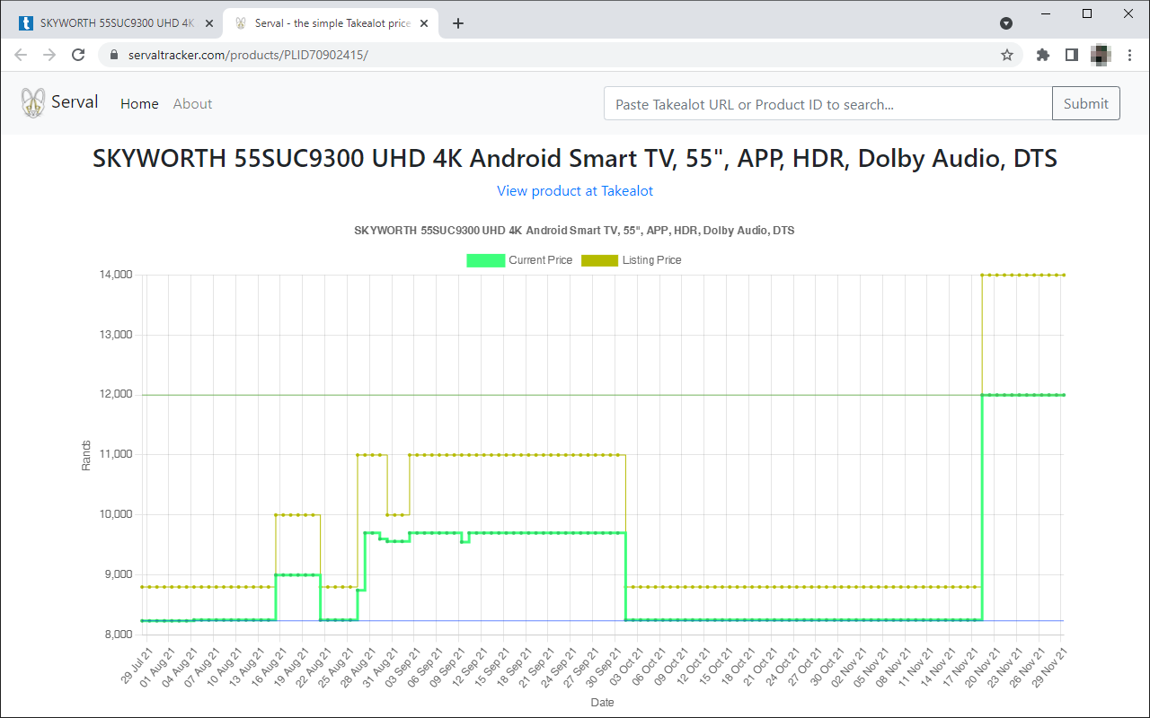Image resolution: width=1150 pixels, height=718 pixels.
Task: Click the Date axis title
Action: [602, 703]
